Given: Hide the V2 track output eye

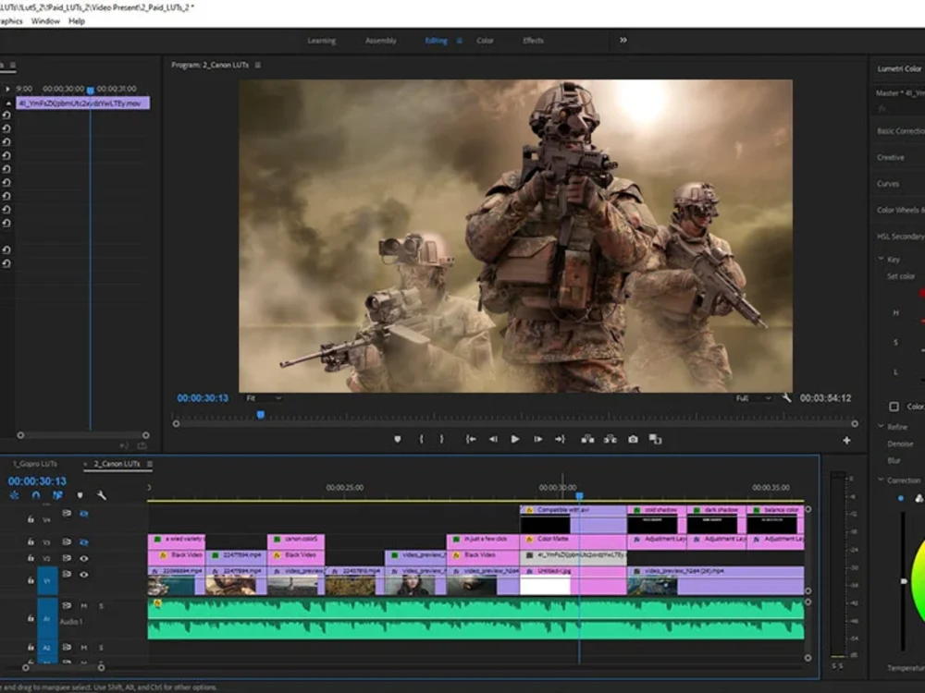Looking at the screenshot, I should pyautogui.click(x=84, y=558).
